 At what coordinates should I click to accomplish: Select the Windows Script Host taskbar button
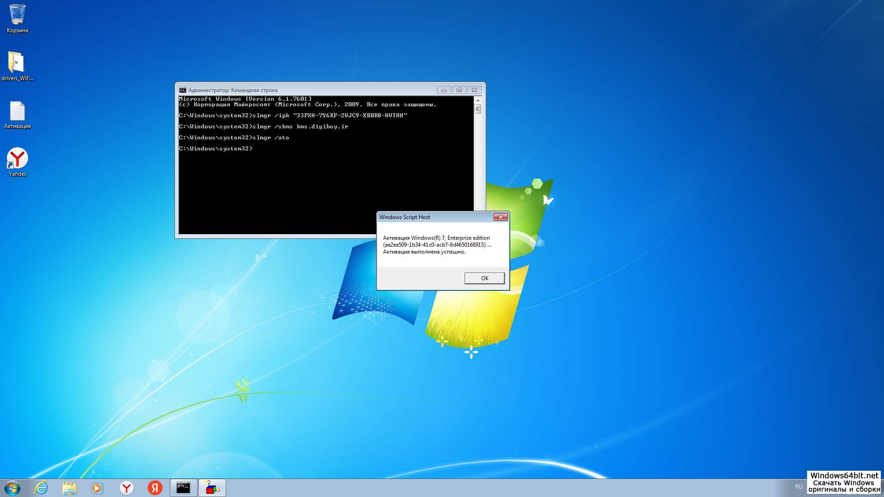212,488
